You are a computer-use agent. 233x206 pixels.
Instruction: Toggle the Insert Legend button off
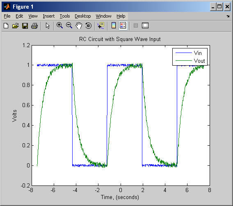[x=123, y=25]
